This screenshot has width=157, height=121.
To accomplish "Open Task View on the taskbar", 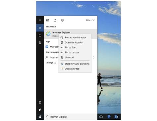I will (x=101, y=117).
